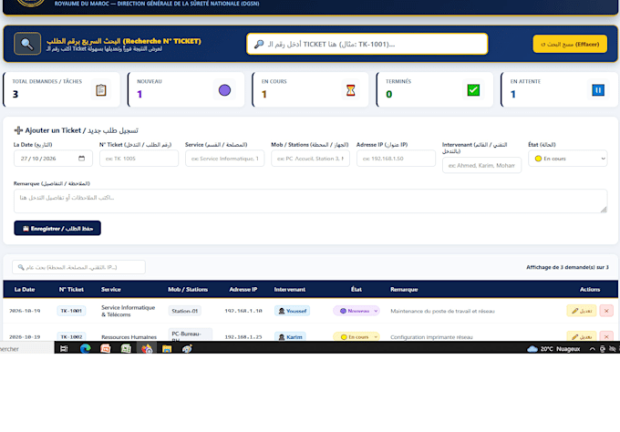Screen dimensions: 620x432
Task: Focus the ticket number quick search field
Action: [367, 44]
